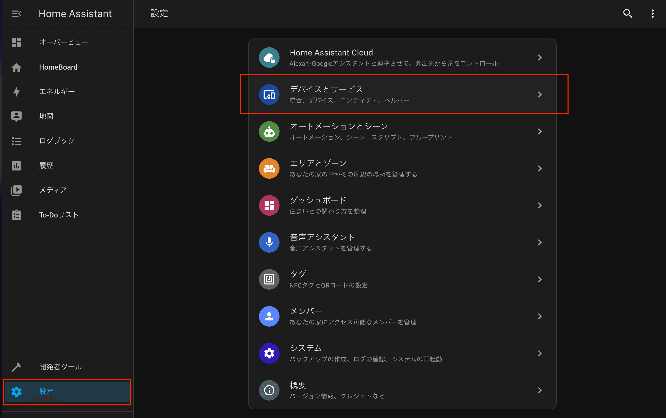Viewport: 666px width, 418px height.
Task: Click the orange sofa エリアとゾーン icon
Action: (269, 168)
